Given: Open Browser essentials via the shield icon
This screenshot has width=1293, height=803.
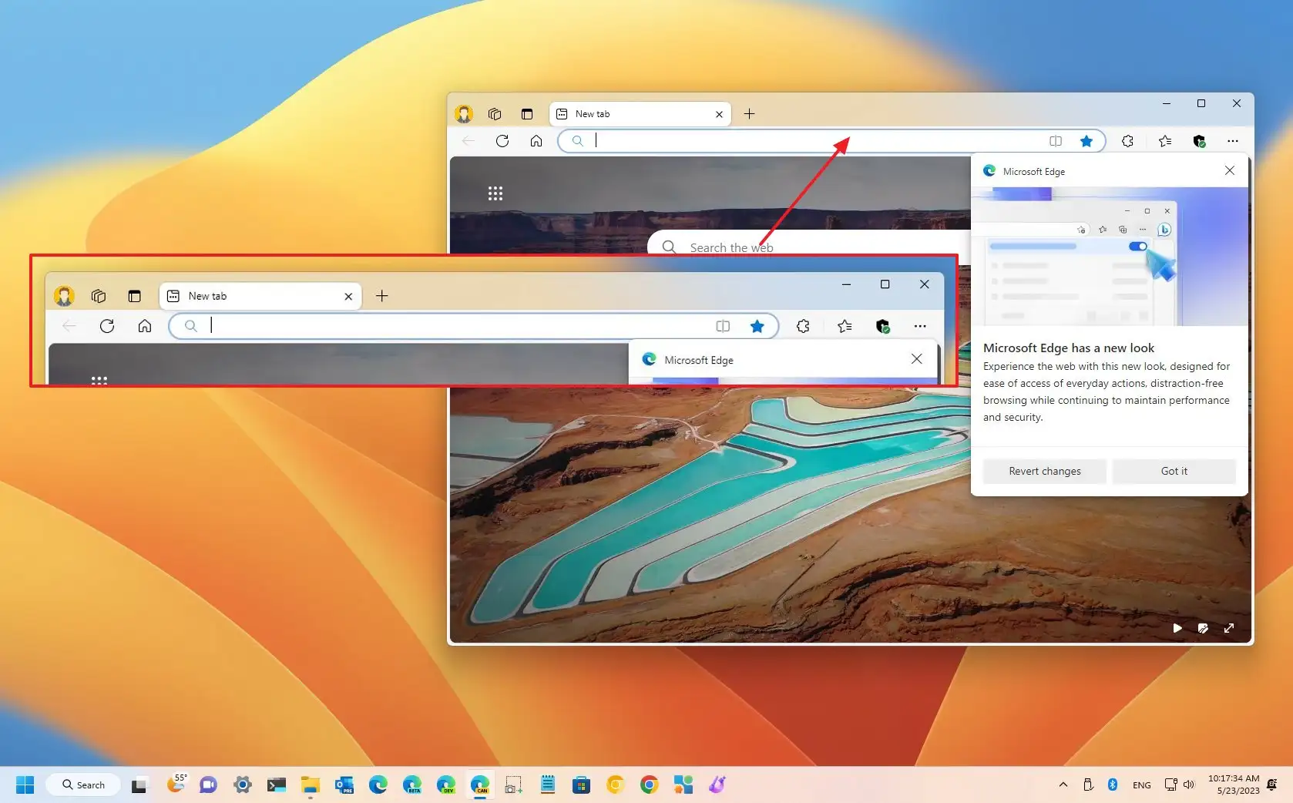Looking at the screenshot, I should pos(883,326).
